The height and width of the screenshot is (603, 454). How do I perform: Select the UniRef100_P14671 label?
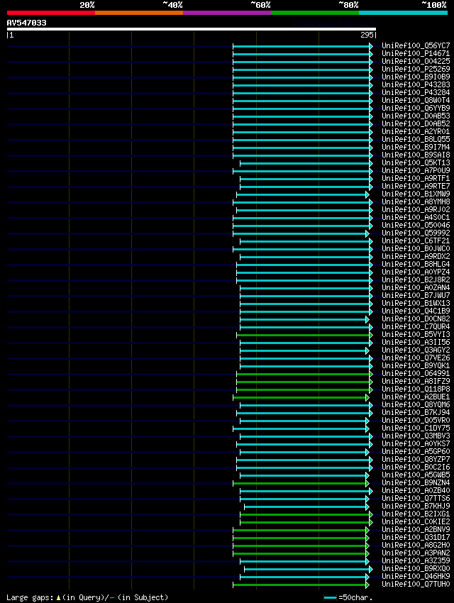(416, 53)
